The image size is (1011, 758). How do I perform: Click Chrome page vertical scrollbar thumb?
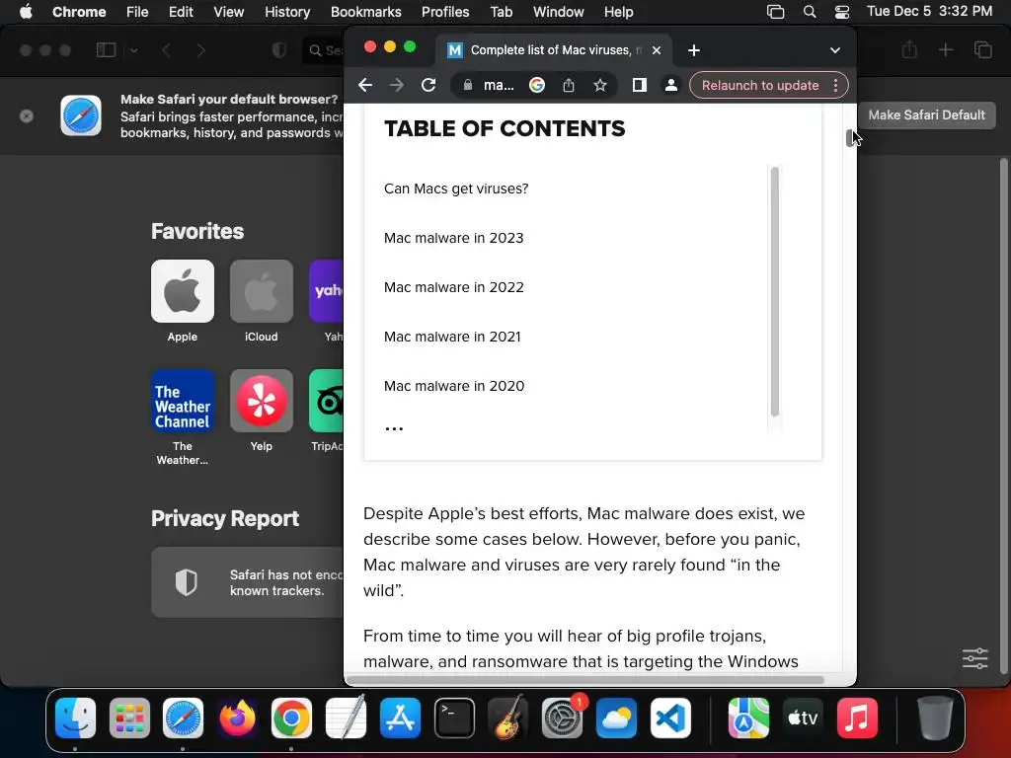(x=850, y=138)
